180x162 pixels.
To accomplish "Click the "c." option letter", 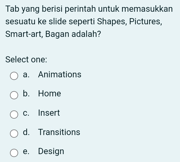I will 26,113.
